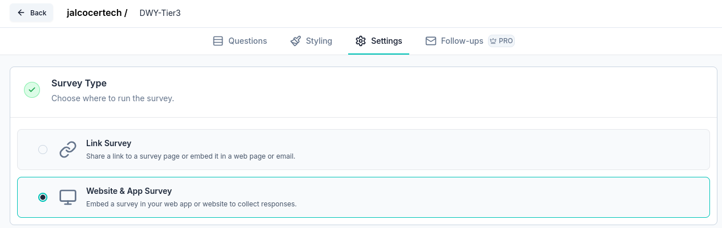The image size is (722, 228).
Task: Click the Website & App Survey description text
Action: pyautogui.click(x=191, y=204)
